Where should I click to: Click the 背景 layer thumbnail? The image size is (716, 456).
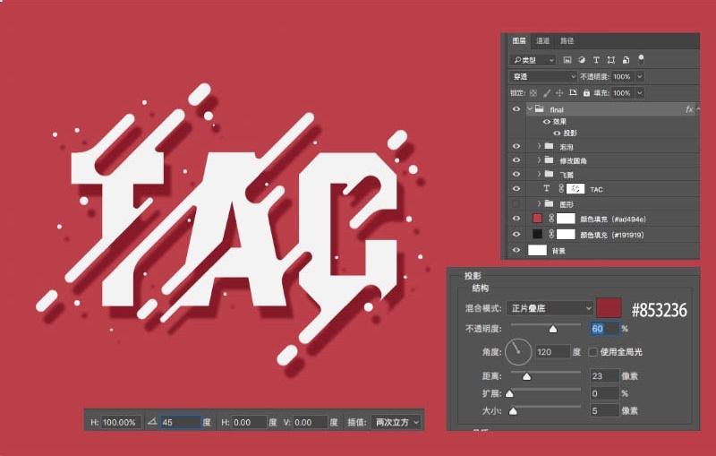pyautogui.click(x=537, y=250)
